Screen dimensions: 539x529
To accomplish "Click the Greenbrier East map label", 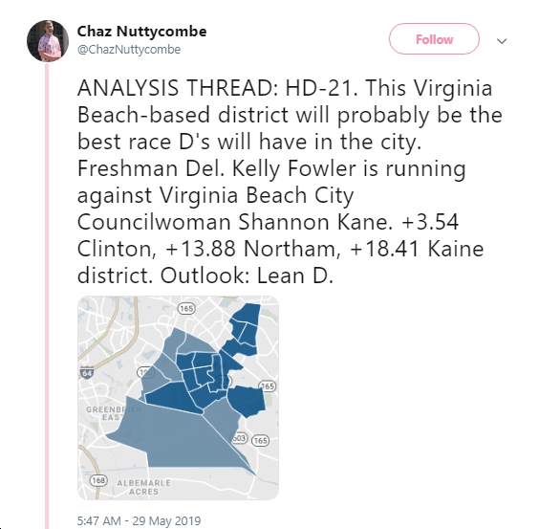I will click(x=114, y=413).
